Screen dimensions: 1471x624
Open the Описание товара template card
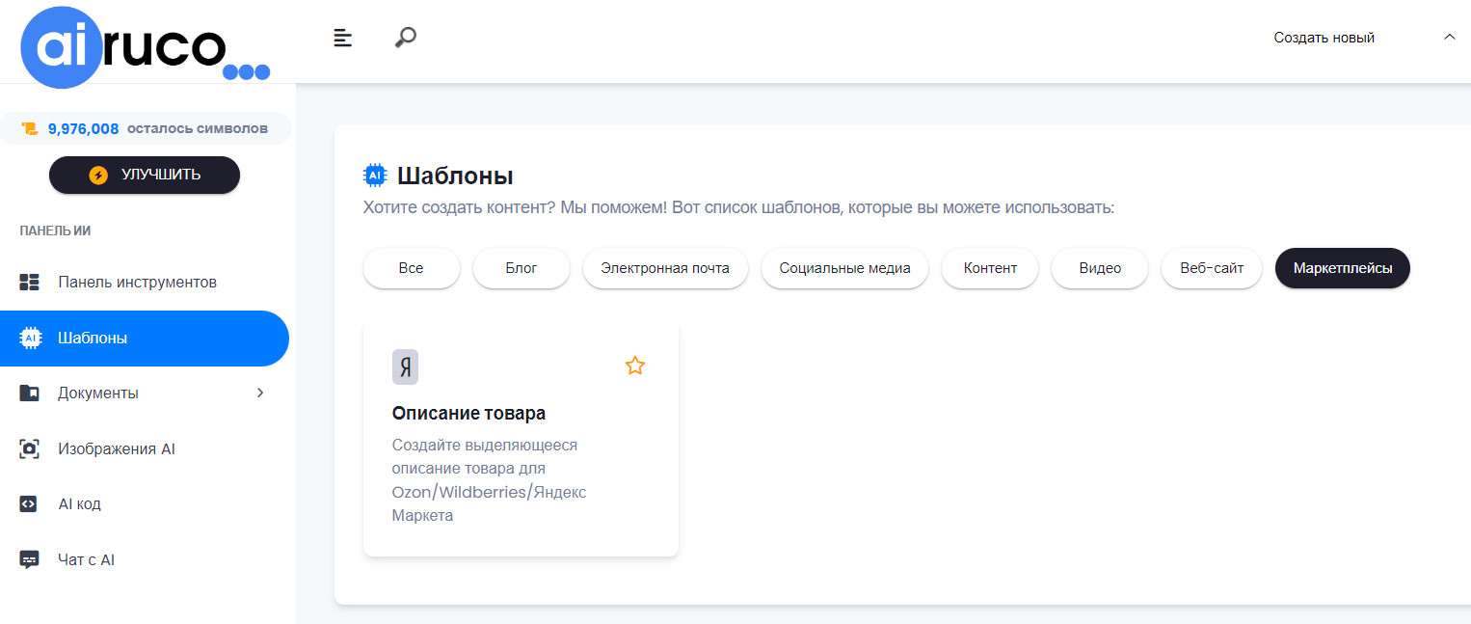[x=521, y=439]
